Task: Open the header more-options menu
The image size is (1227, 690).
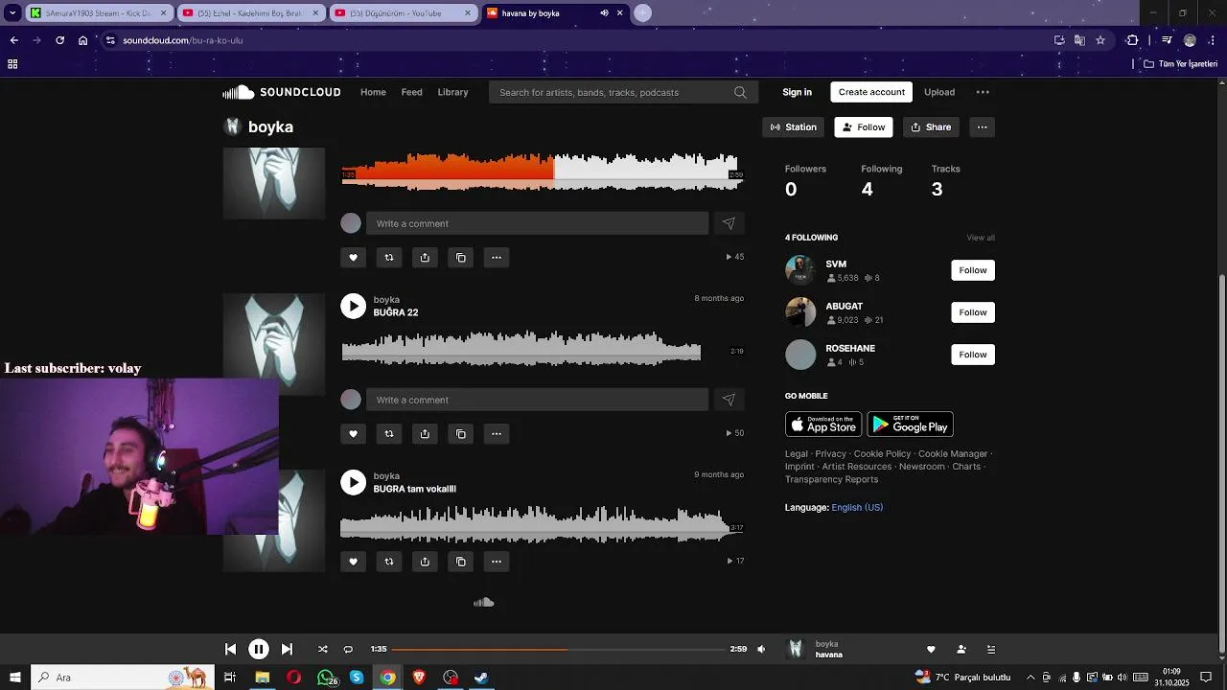Action: tap(983, 92)
